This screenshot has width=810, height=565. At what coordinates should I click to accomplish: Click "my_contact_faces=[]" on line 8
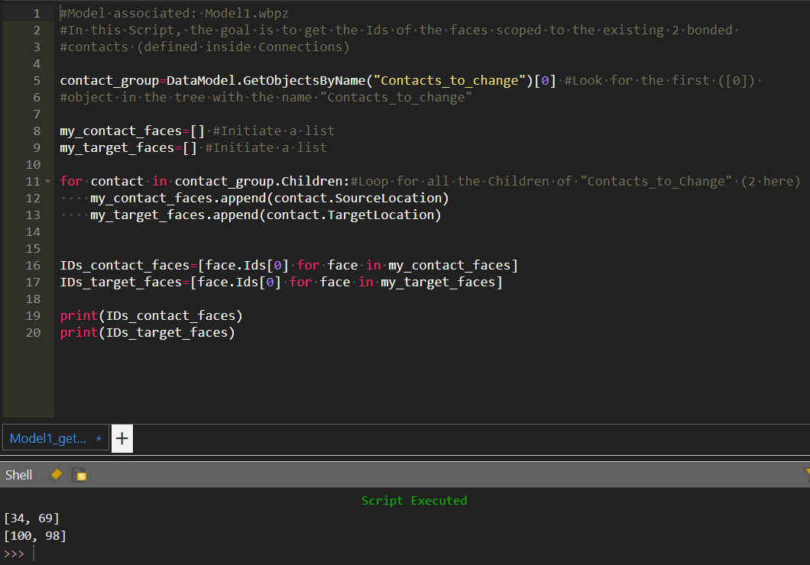132,131
